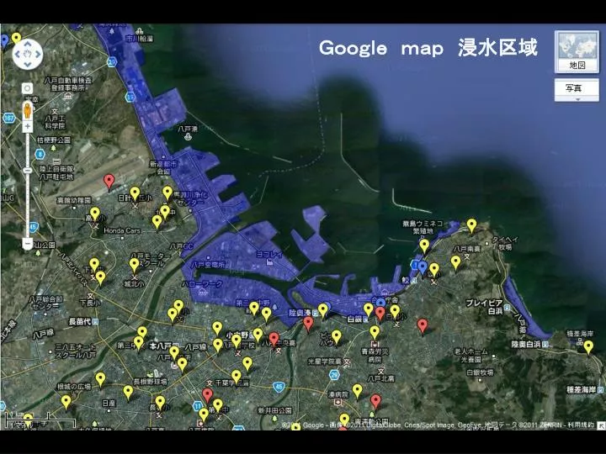Click the red marker at 陸奥湊
Image resolution: width=606 pixels, height=454 pixels.
(308, 323)
